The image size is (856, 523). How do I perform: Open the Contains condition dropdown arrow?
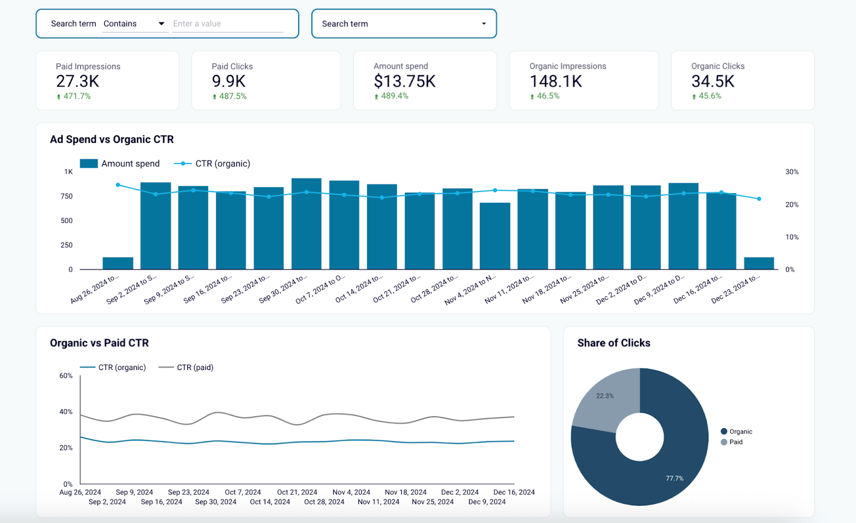click(161, 24)
